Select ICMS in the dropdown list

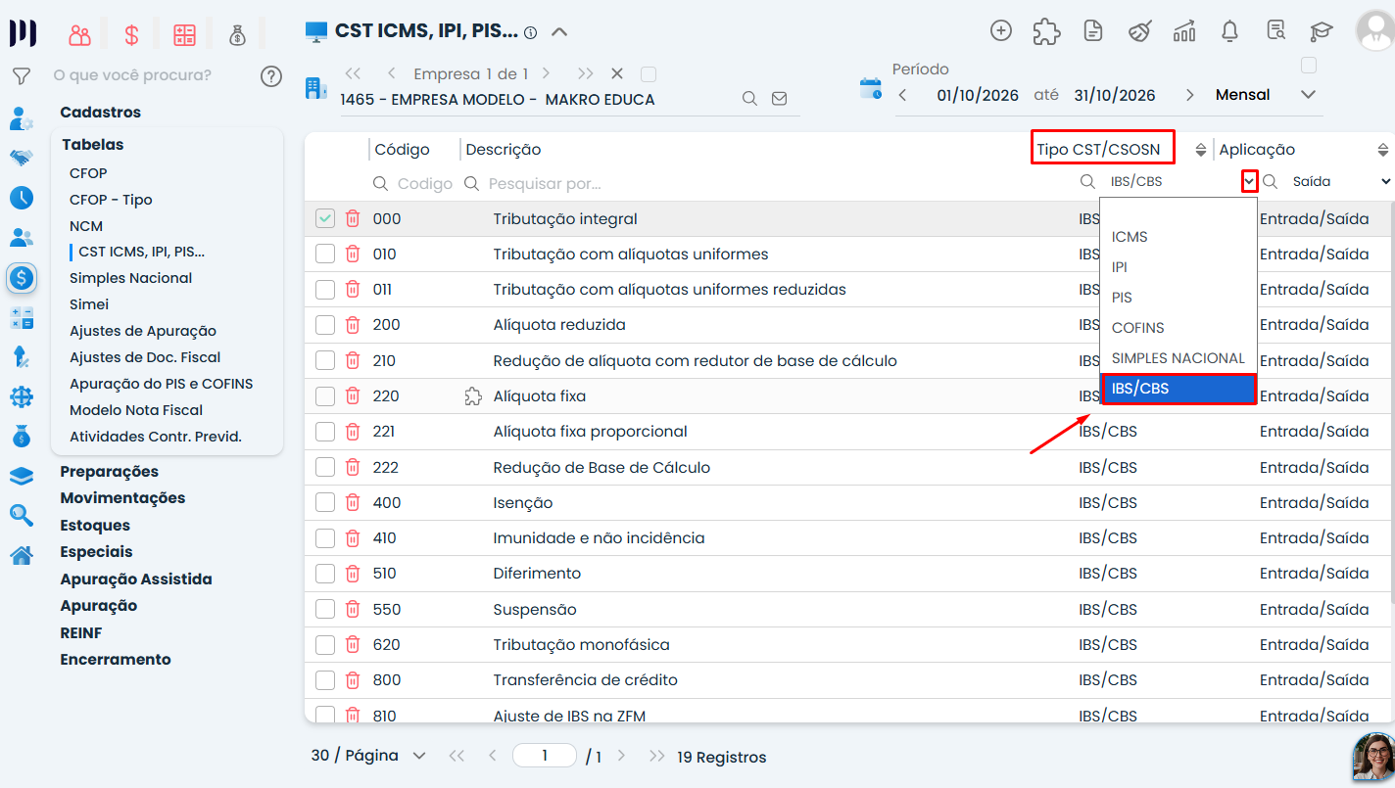pyautogui.click(x=1179, y=237)
